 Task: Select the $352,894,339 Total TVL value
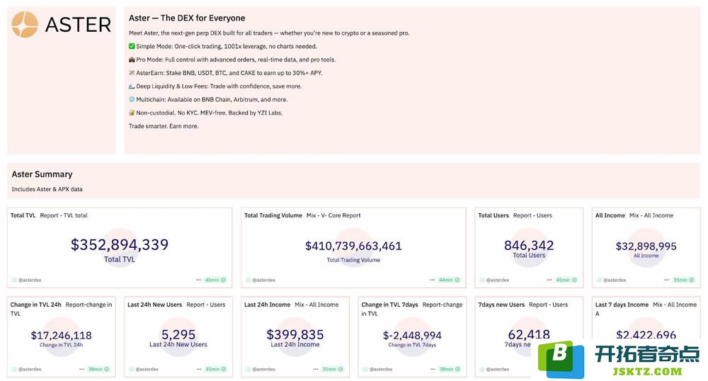[120, 244]
